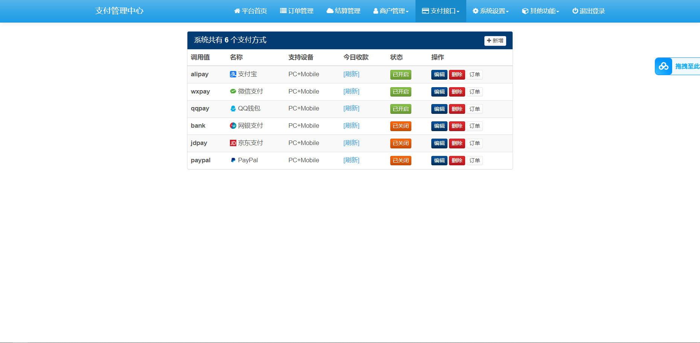The width and height of the screenshot is (700, 343).
Task: Open 订单管理 in the navbar
Action: point(297,11)
